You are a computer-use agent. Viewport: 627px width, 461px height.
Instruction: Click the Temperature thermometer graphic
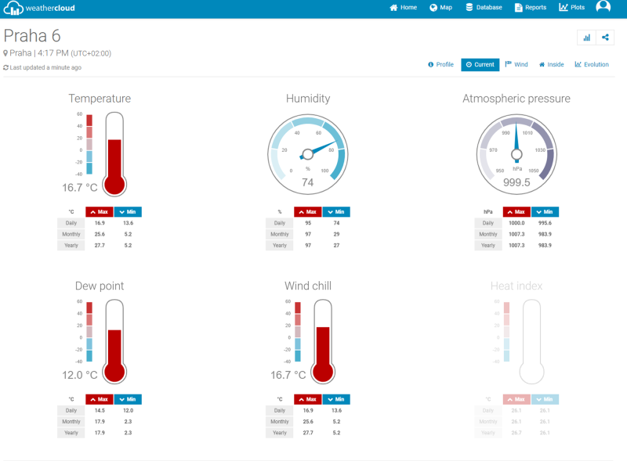point(114,154)
